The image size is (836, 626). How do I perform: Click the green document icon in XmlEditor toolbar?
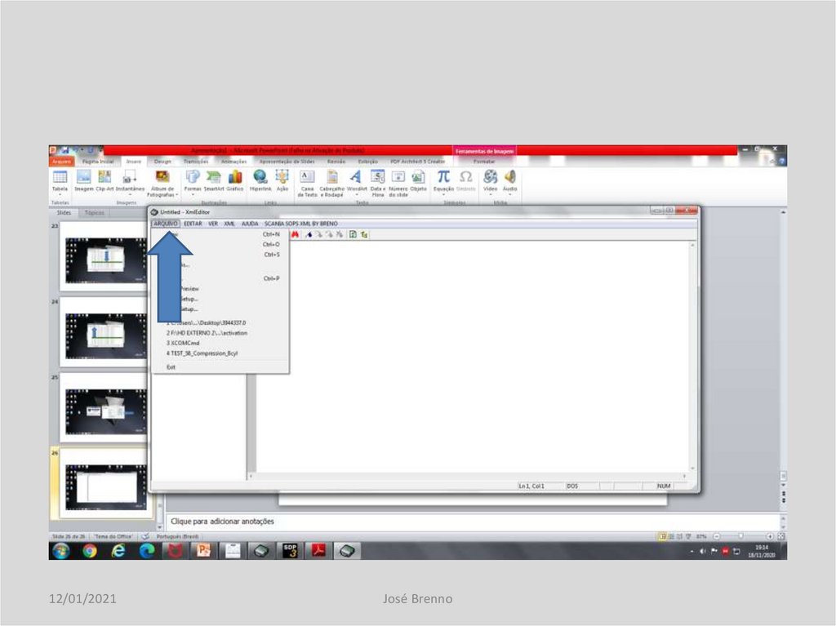click(x=353, y=234)
